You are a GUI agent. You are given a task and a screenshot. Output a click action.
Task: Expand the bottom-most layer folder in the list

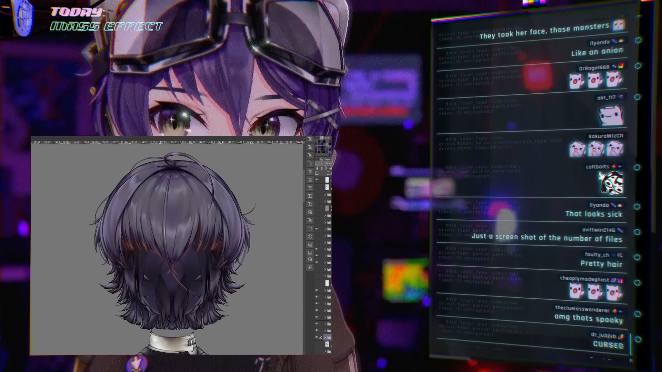325,352
